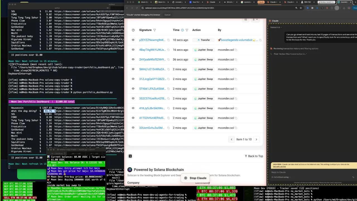
Task: Copy moondev.sol address in 16 secs ago row
Action: [x=236, y=50]
